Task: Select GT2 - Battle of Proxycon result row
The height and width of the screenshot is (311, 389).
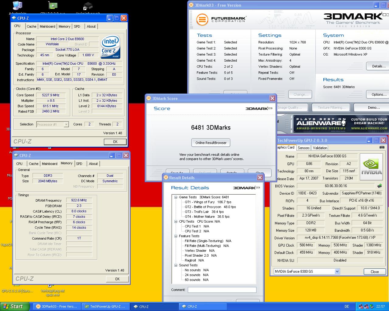Action: click(x=210, y=207)
